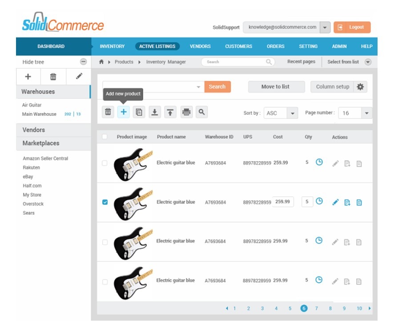
Task: Print the list using the printer icon
Action: [186, 112]
